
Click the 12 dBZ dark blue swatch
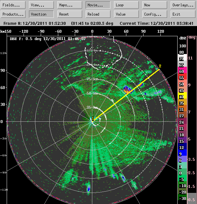pos(182,146)
